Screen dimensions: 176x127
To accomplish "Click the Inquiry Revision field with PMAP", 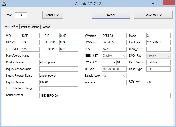I will [59, 82].
